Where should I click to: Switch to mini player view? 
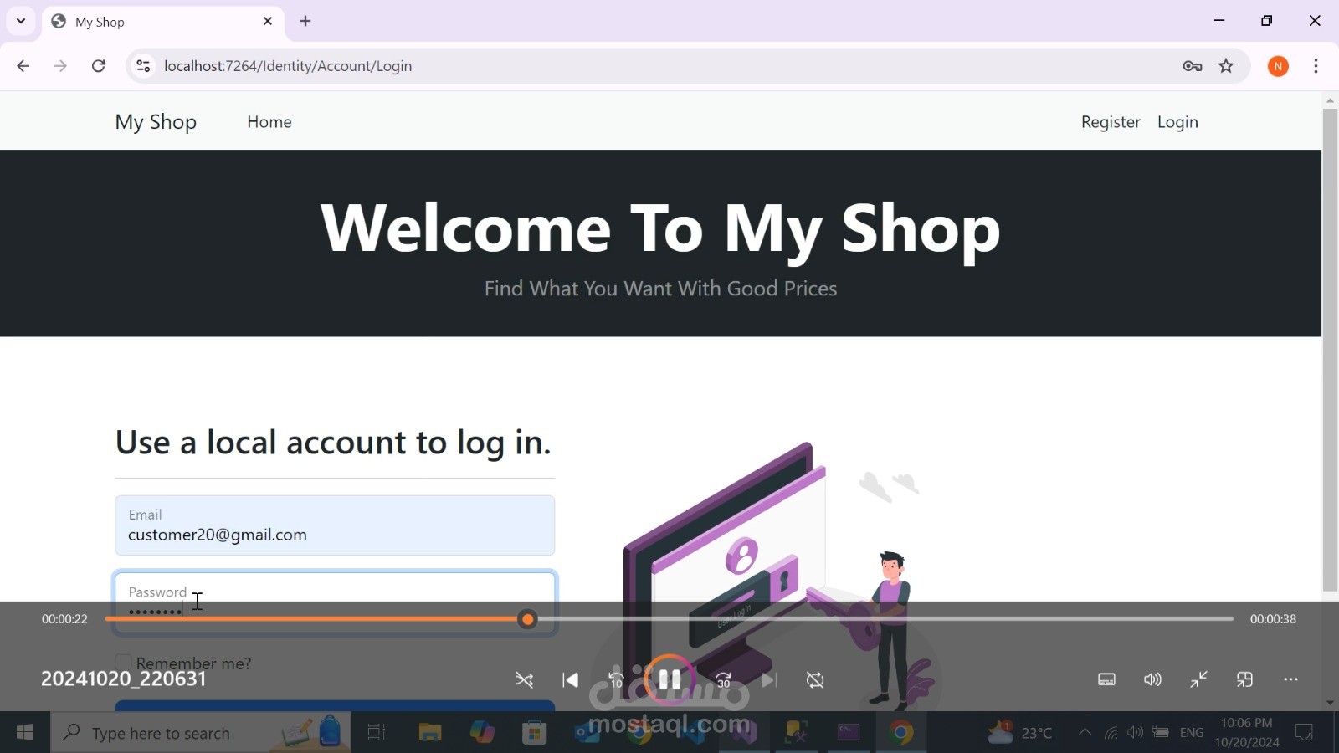[1244, 679]
